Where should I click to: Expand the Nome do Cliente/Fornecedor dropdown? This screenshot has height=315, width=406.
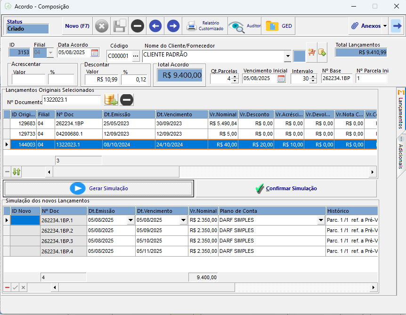click(x=288, y=56)
